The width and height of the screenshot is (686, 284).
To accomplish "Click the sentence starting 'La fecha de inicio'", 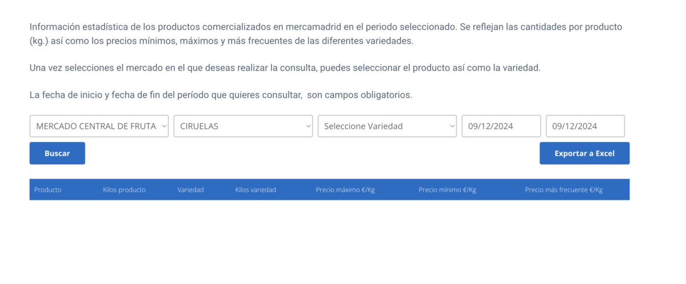I will click(x=221, y=95).
